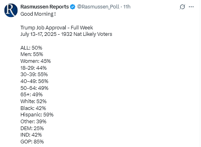The height and width of the screenshot is (147, 201).
Task: Click the GOP: 85% line
Action: coord(32,142)
